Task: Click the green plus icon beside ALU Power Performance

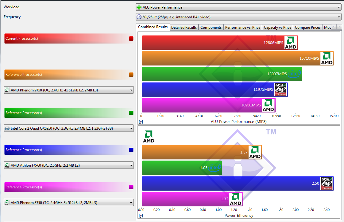Action: pos(139,7)
